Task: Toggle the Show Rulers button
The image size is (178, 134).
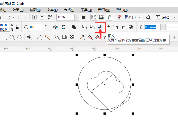Action: tap(94, 17)
